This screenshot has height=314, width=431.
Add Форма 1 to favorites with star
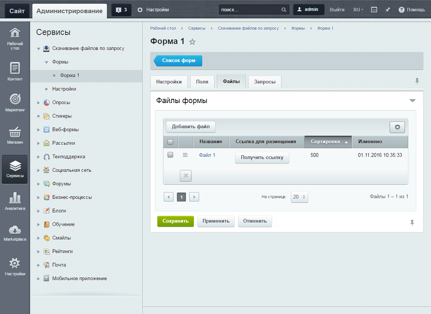192,42
